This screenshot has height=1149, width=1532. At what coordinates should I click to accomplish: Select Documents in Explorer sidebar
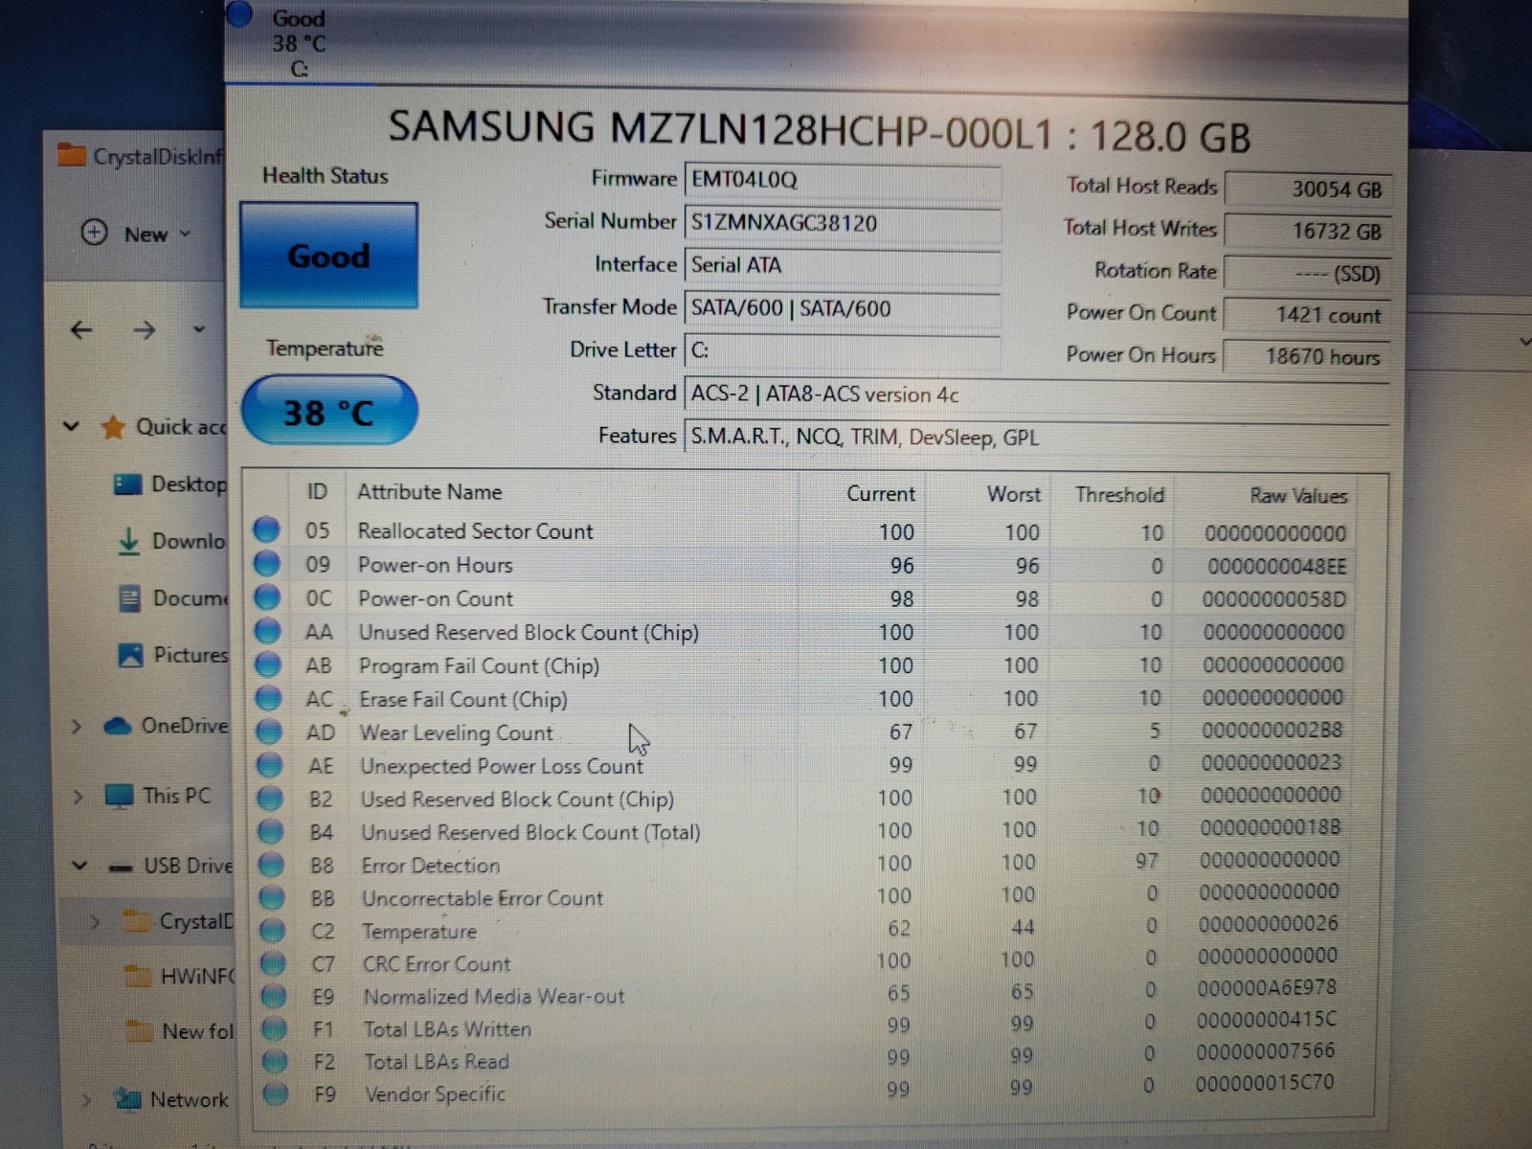pos(172,598)
